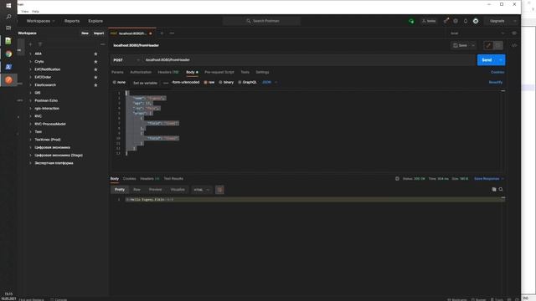Open the notifications bell icon
This screenshot has height=301, width=536.
tap(466, 21)
